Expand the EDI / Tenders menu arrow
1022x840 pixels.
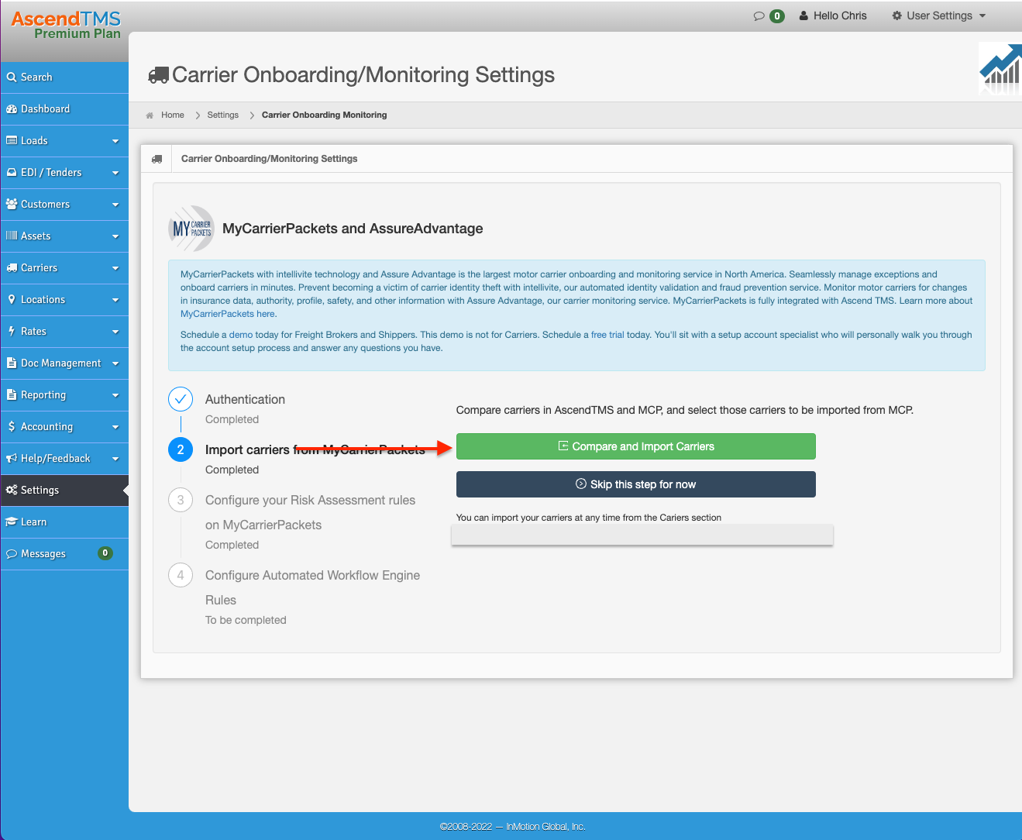coord(115,173)
